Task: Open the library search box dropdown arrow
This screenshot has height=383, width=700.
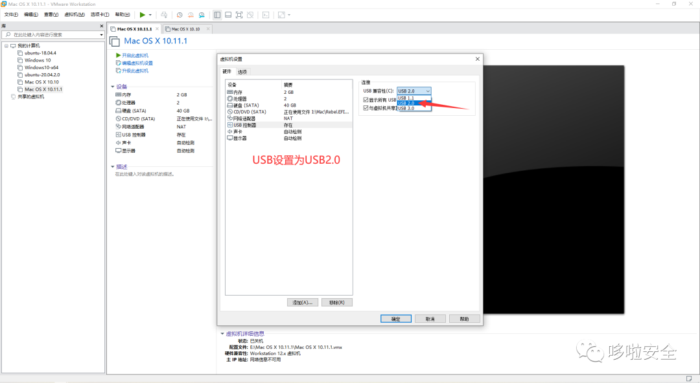Action: point(101,35)
